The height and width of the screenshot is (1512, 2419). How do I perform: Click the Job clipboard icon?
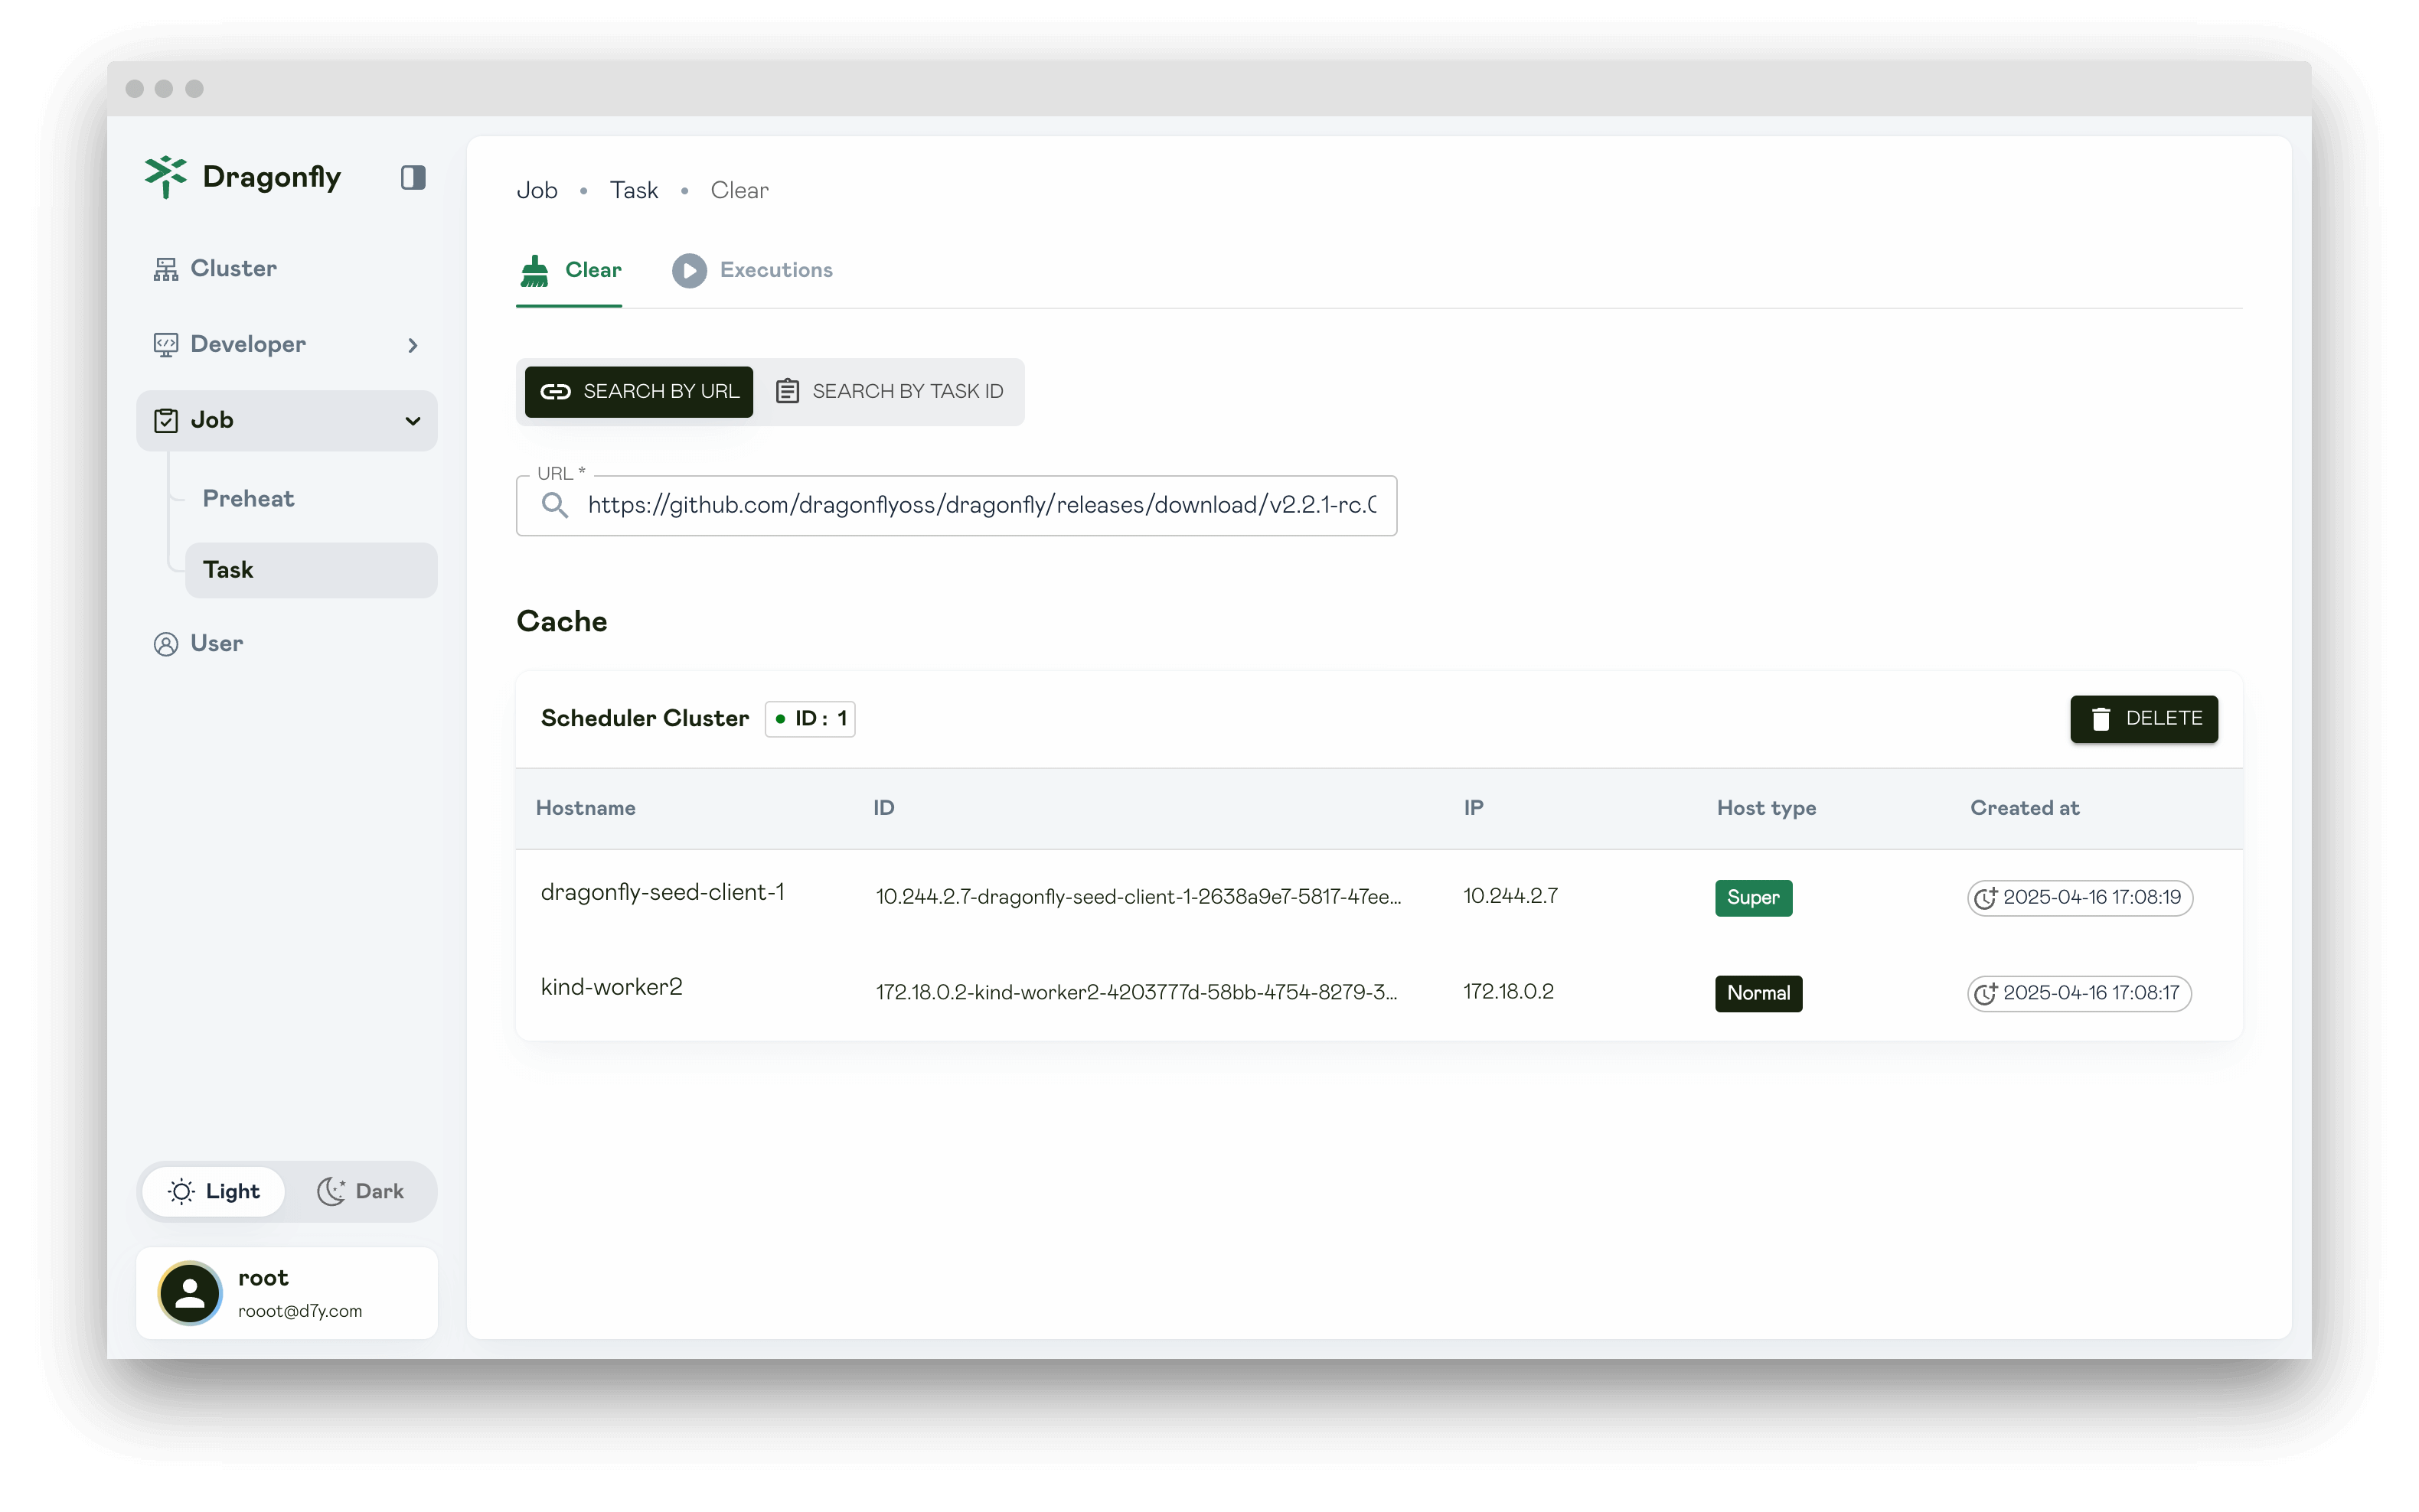tap(166, 421)
